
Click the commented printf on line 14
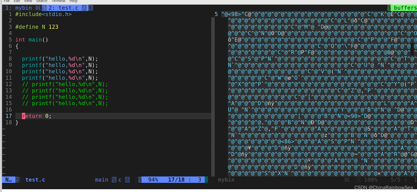coord(65,97)
